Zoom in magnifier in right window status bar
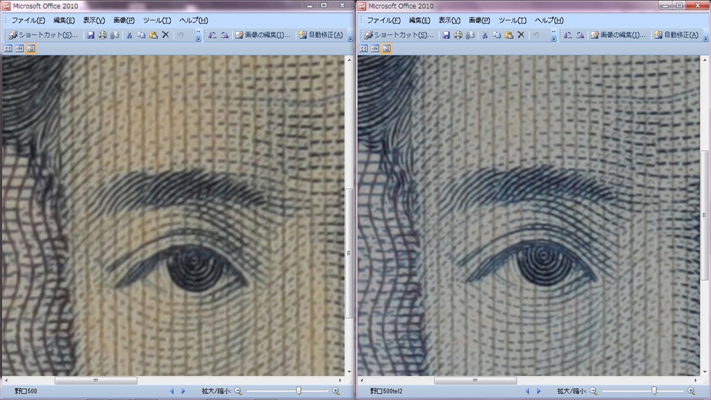711x400 pixels. (x=691, y=391)
